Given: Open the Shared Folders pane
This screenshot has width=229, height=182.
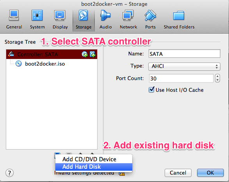Looking at the screenshot, I should [179, 19].
